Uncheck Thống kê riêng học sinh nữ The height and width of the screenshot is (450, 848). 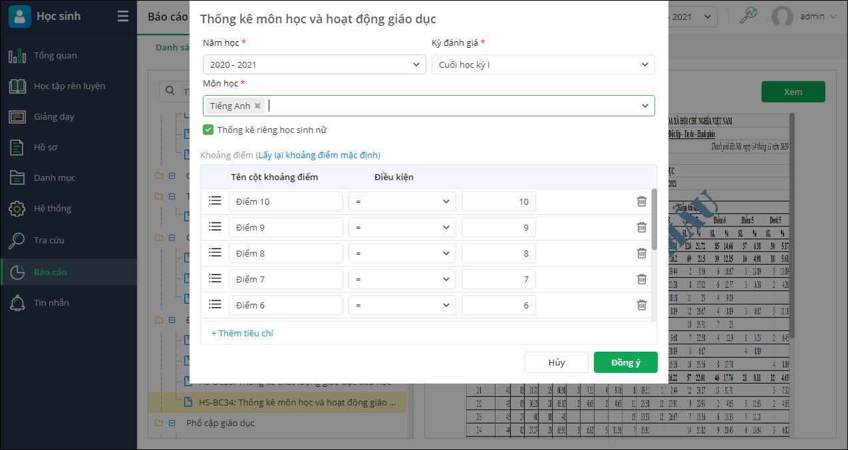click(x=208, y=130)
